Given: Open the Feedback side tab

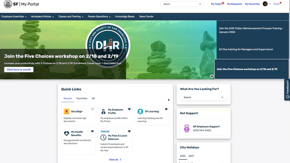Looking at the screenshot, I should [287, 90].
